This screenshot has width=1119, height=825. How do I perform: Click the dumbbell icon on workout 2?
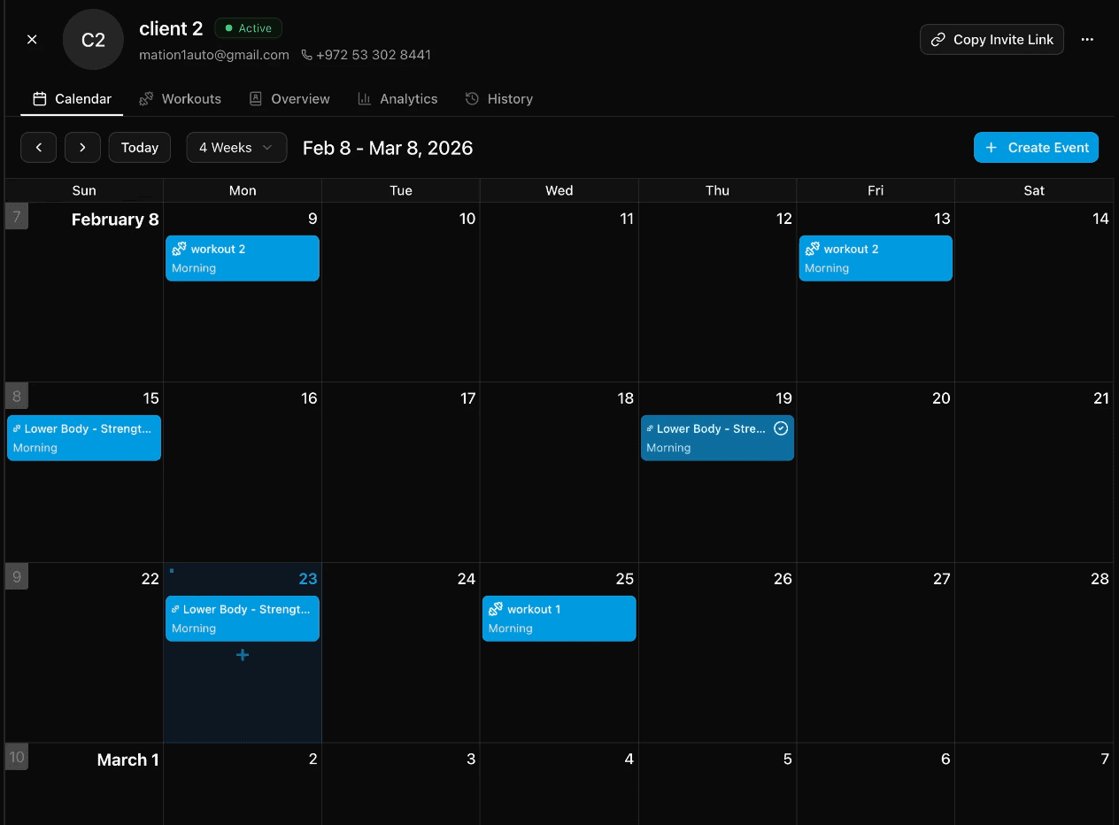click(180, 249)
